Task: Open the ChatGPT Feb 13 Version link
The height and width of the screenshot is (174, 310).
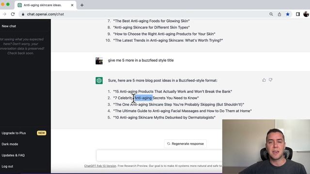Action: coord(100,166)
